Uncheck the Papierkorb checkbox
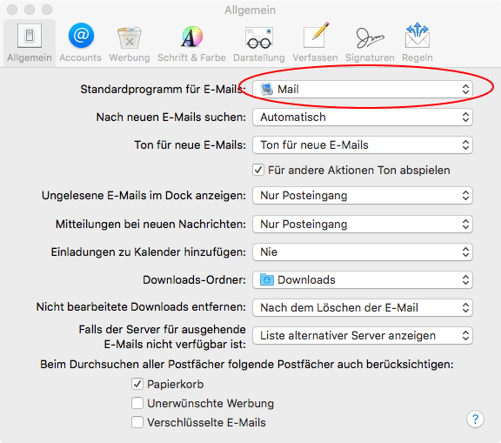Viewport: 501px width, 443px height. click(x=137, y=384)
